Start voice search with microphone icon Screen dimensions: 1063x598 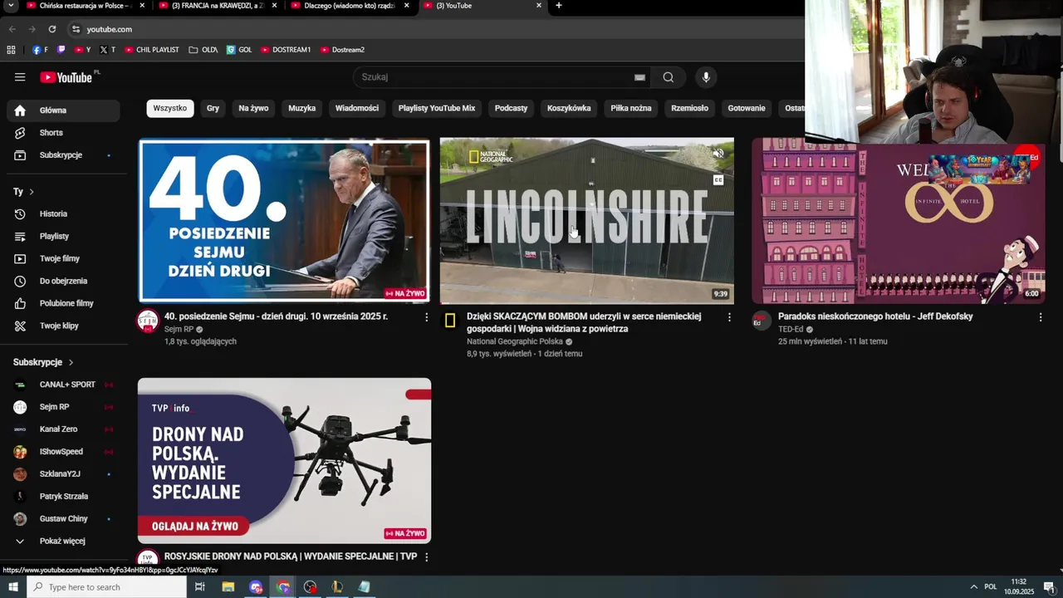point(706,77)
